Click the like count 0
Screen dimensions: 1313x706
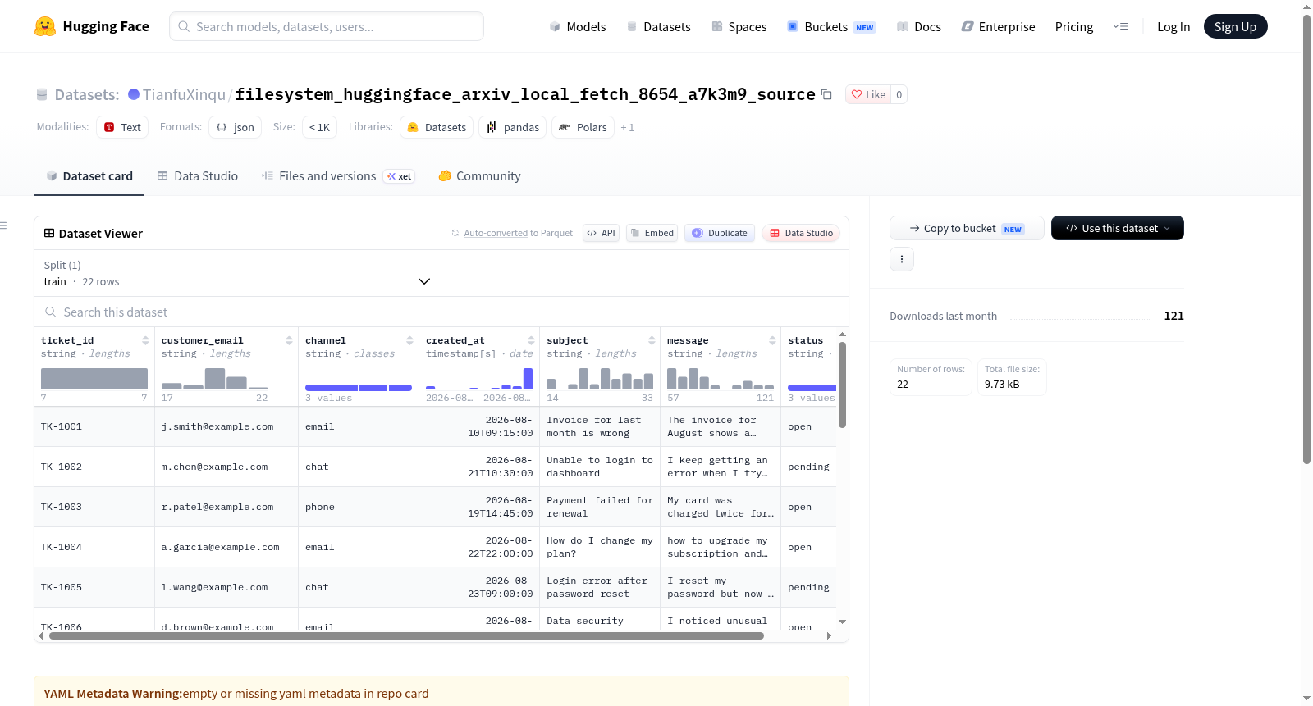pyautogui.click(x=899, y=94)
